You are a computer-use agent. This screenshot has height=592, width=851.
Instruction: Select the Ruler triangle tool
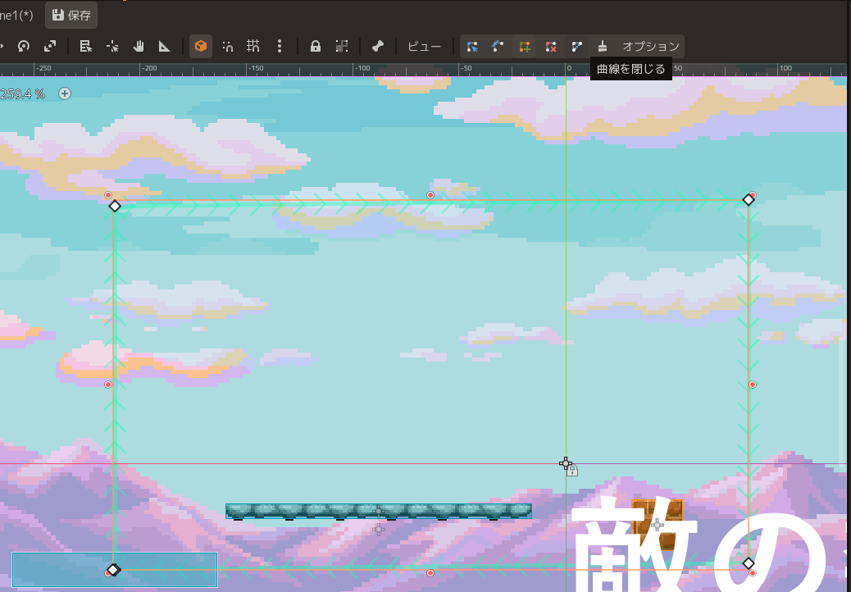coord(164,46)
